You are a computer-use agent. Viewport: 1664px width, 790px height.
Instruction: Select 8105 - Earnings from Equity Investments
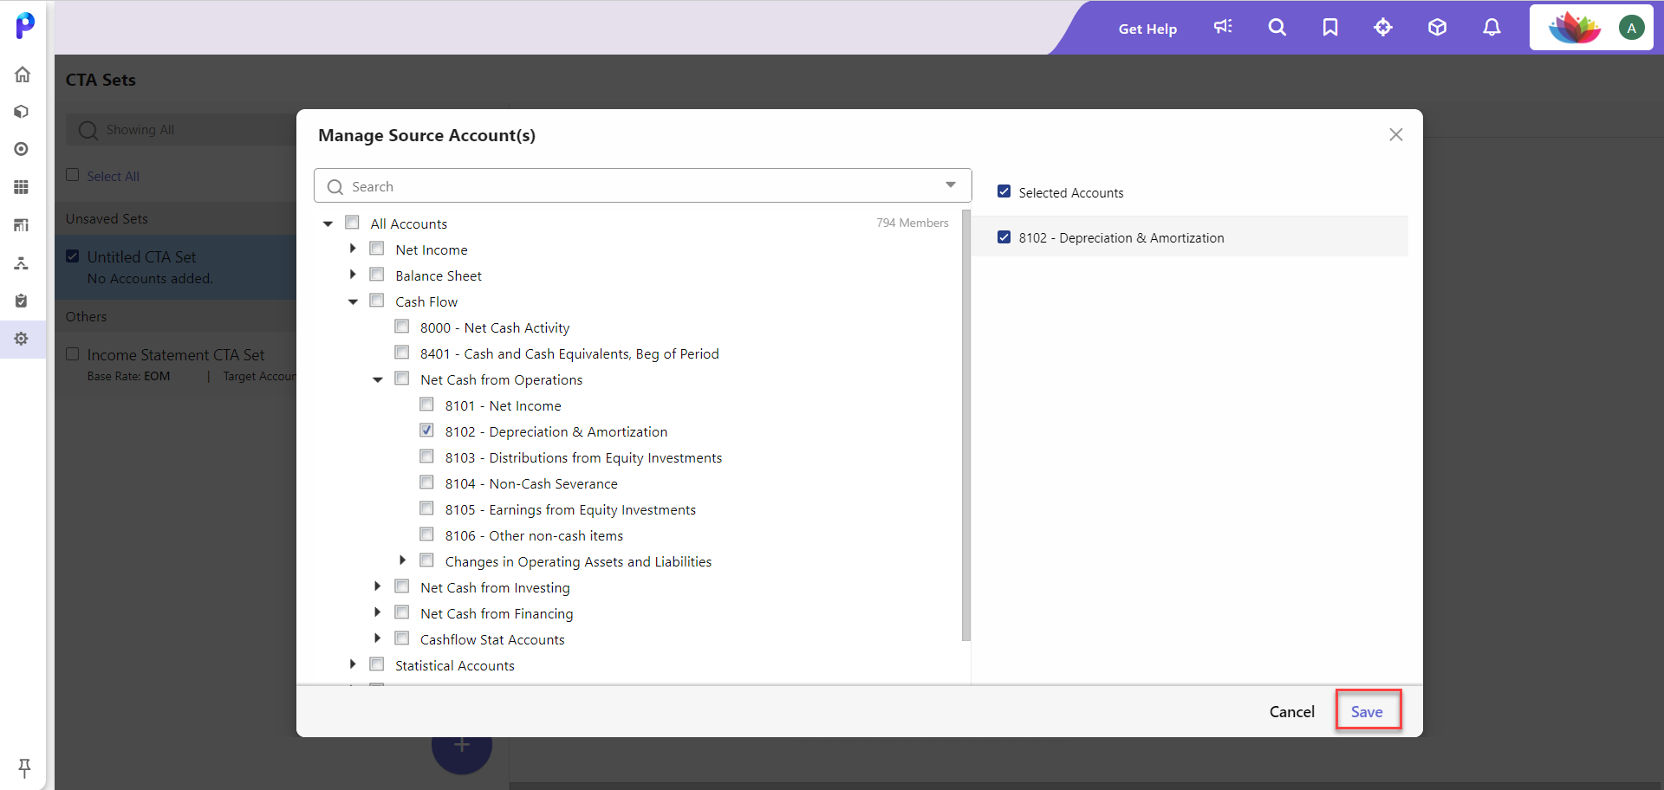570,509
